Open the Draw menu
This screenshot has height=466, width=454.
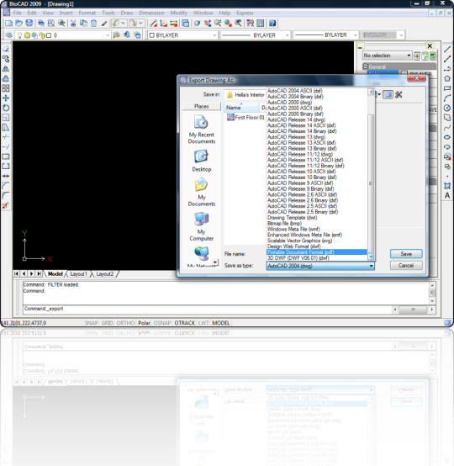tap(127, 13)
